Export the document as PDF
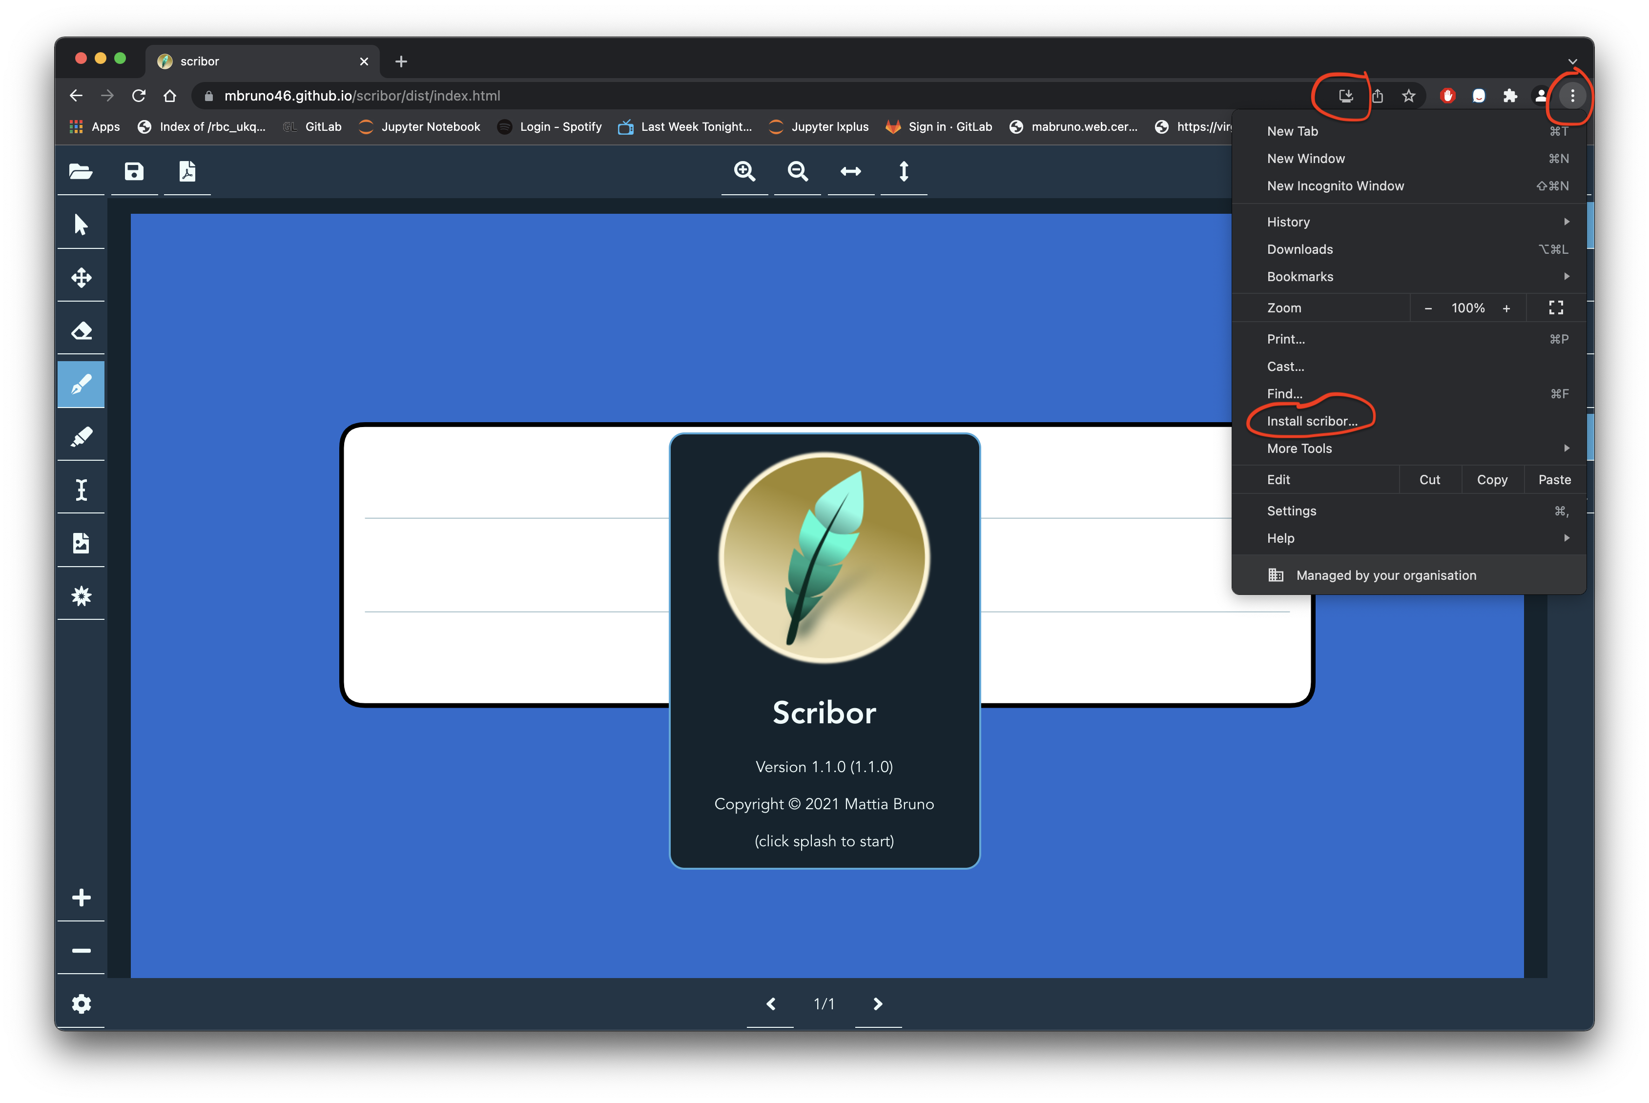 point(187,171)
